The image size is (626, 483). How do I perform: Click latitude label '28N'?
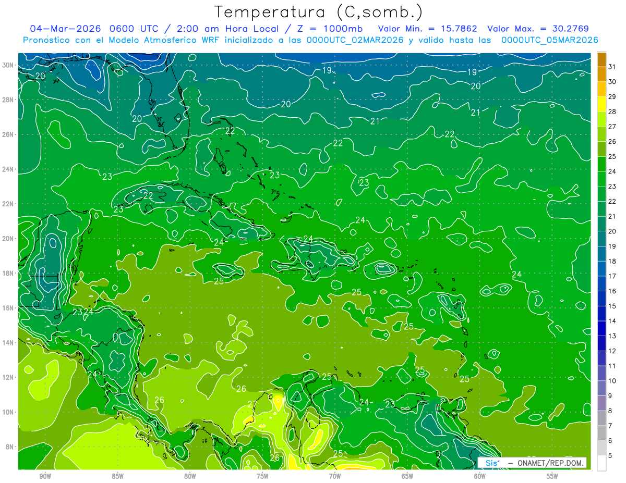click(8, 100)
